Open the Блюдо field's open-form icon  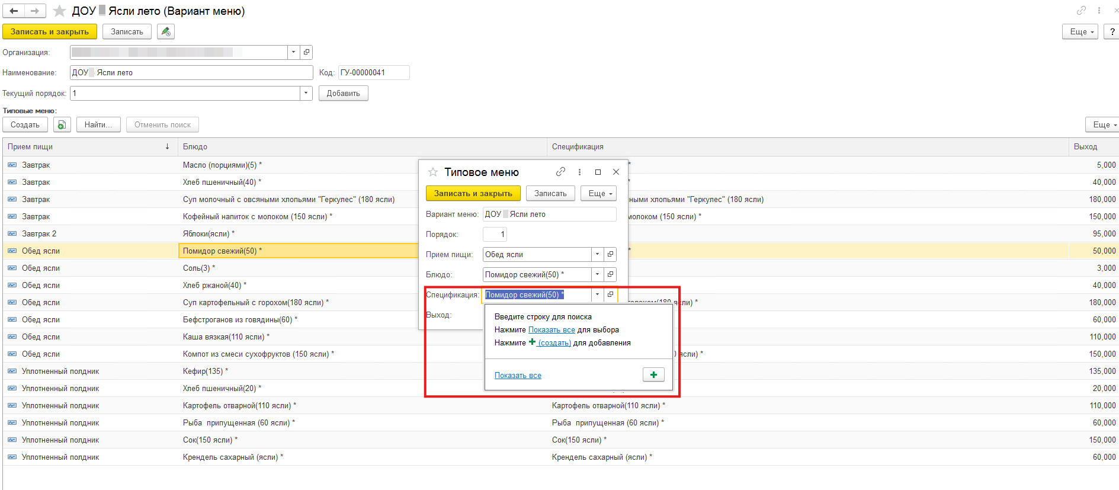click(610, 274)
